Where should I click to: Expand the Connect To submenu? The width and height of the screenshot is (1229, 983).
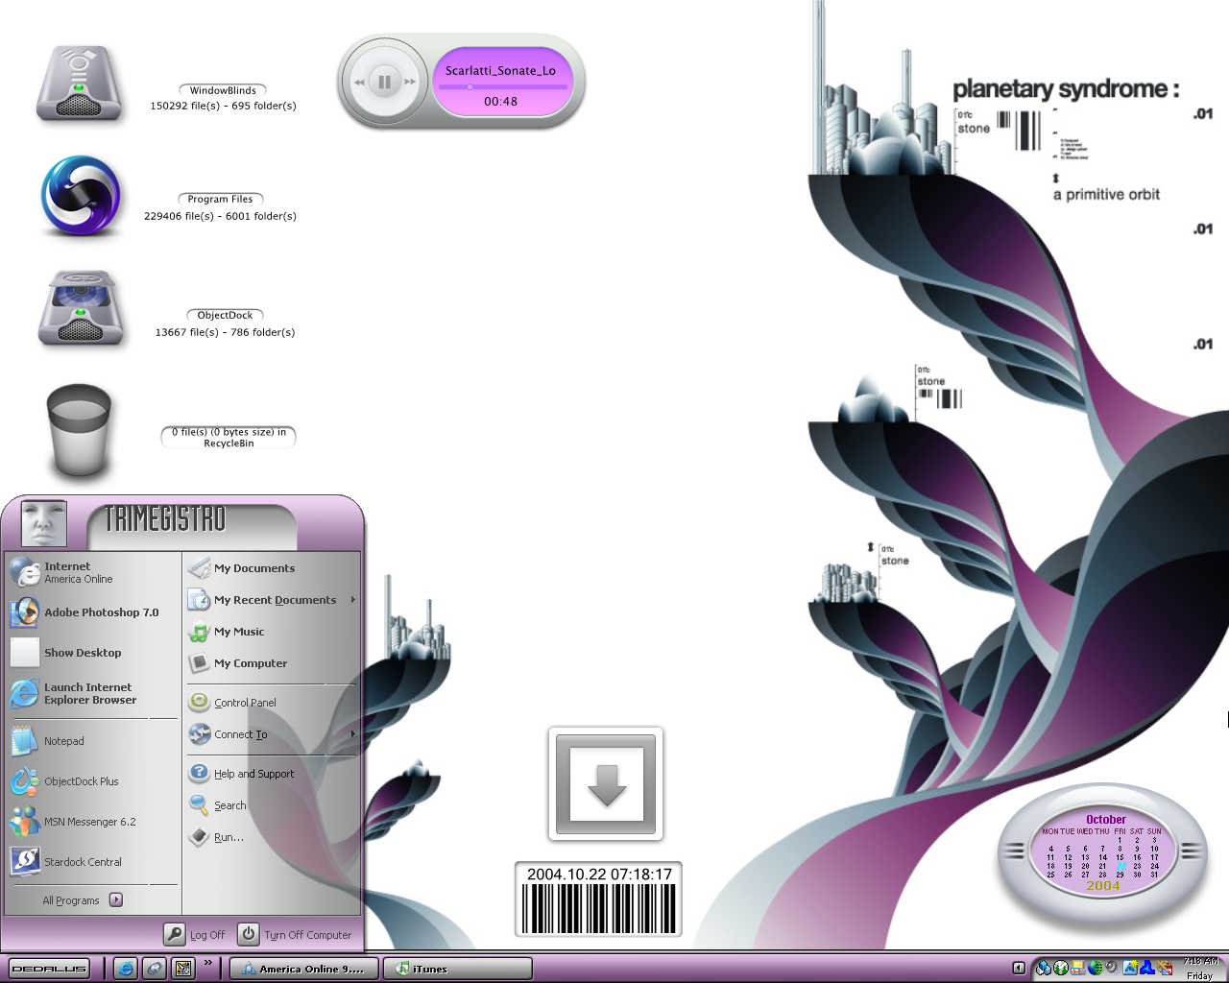[x=272, y=734]
